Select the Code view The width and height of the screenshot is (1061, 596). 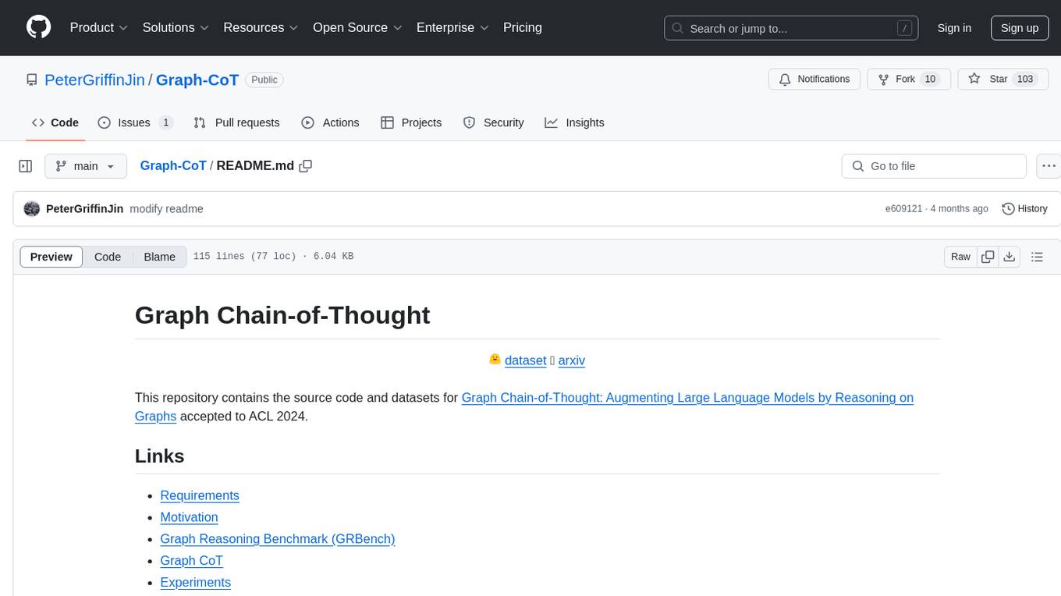(x=108, y=257)
